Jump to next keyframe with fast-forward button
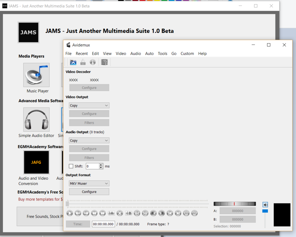 103,213
